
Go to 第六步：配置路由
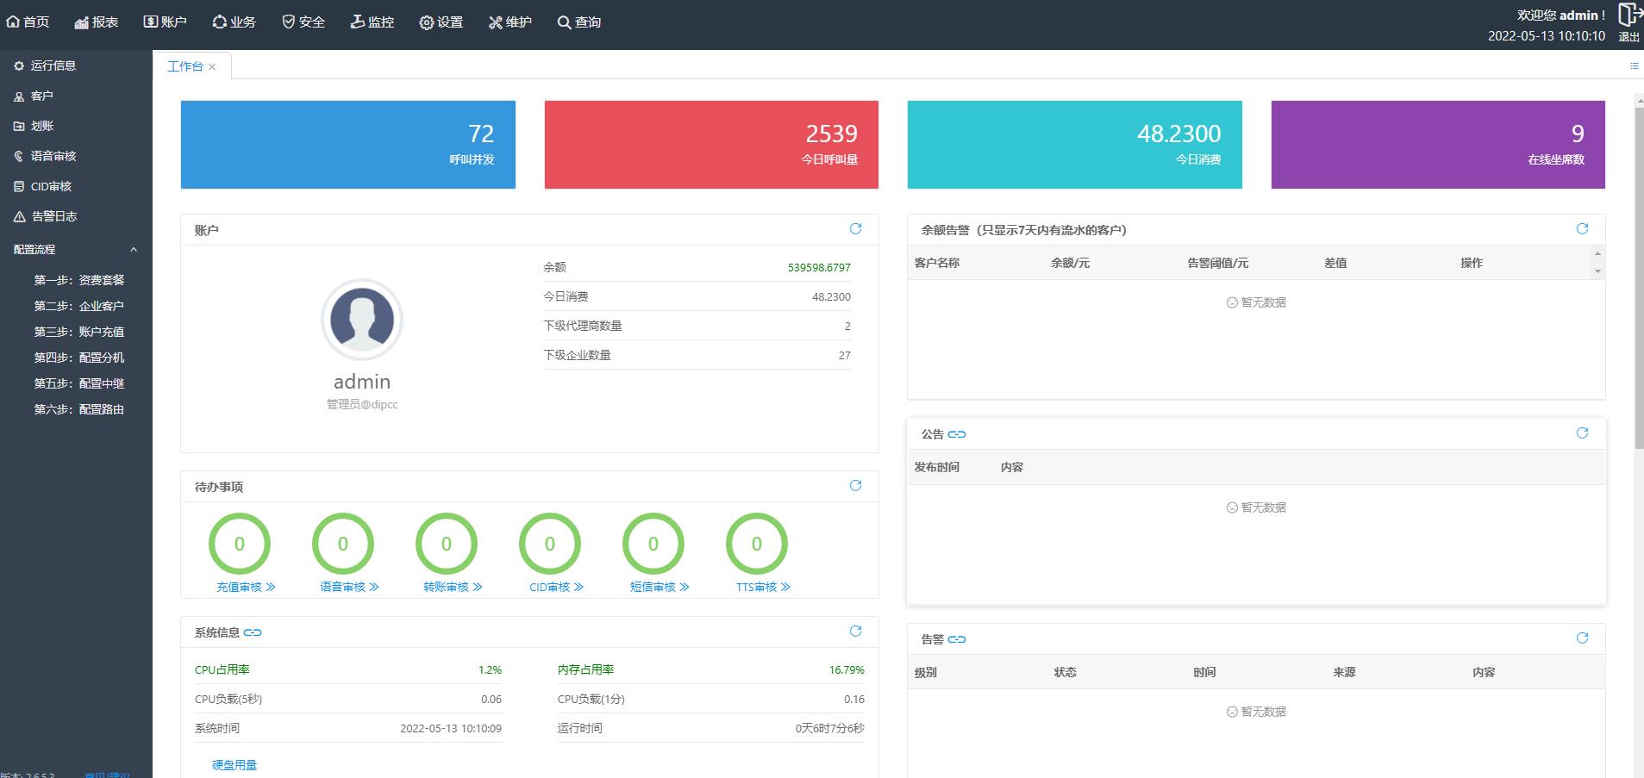coord(79,409)
